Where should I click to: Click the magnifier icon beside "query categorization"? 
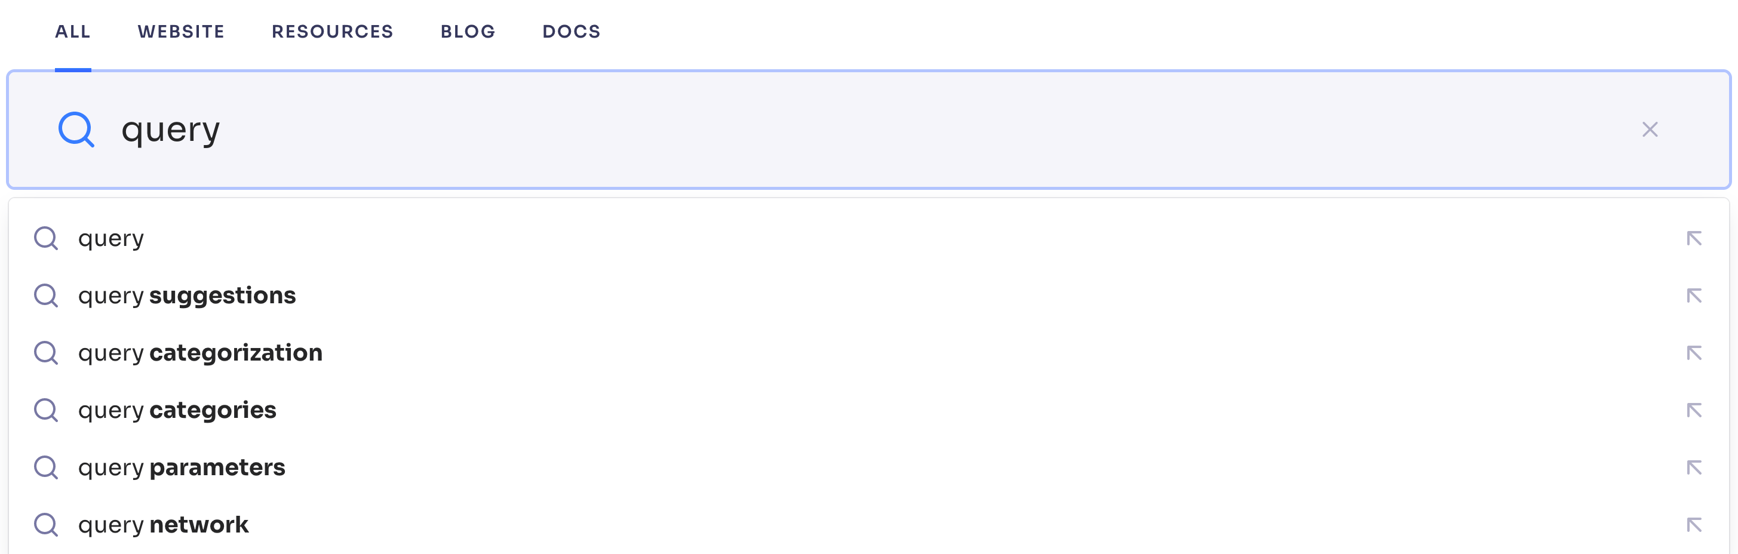[x=46, y=352]
